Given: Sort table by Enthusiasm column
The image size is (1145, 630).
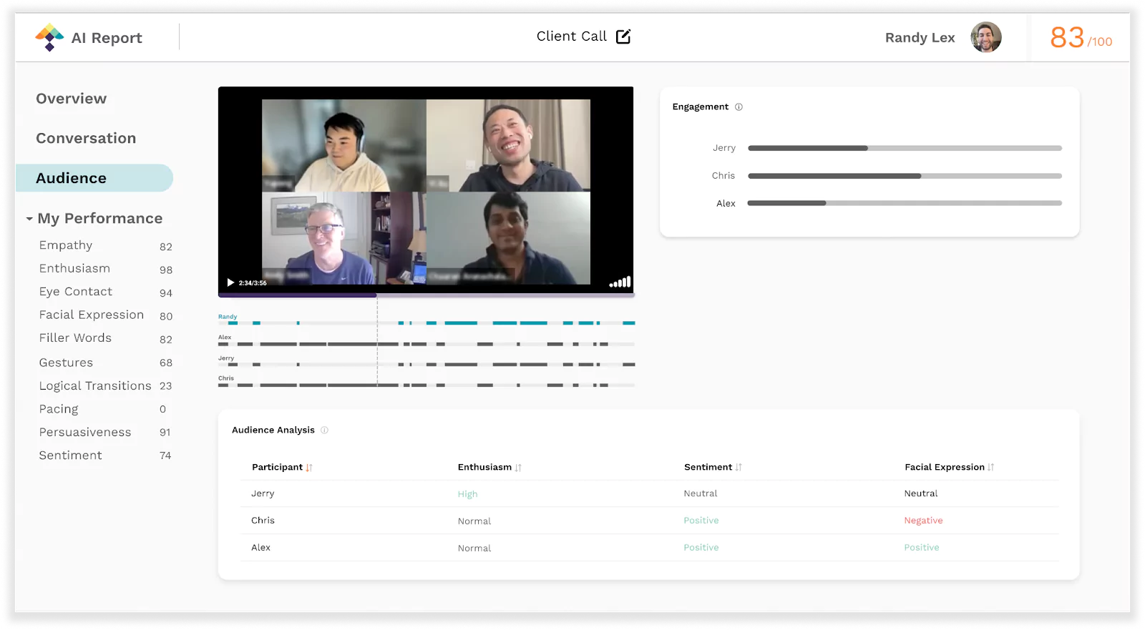Looking at the screenshot, I should (489, 468).
